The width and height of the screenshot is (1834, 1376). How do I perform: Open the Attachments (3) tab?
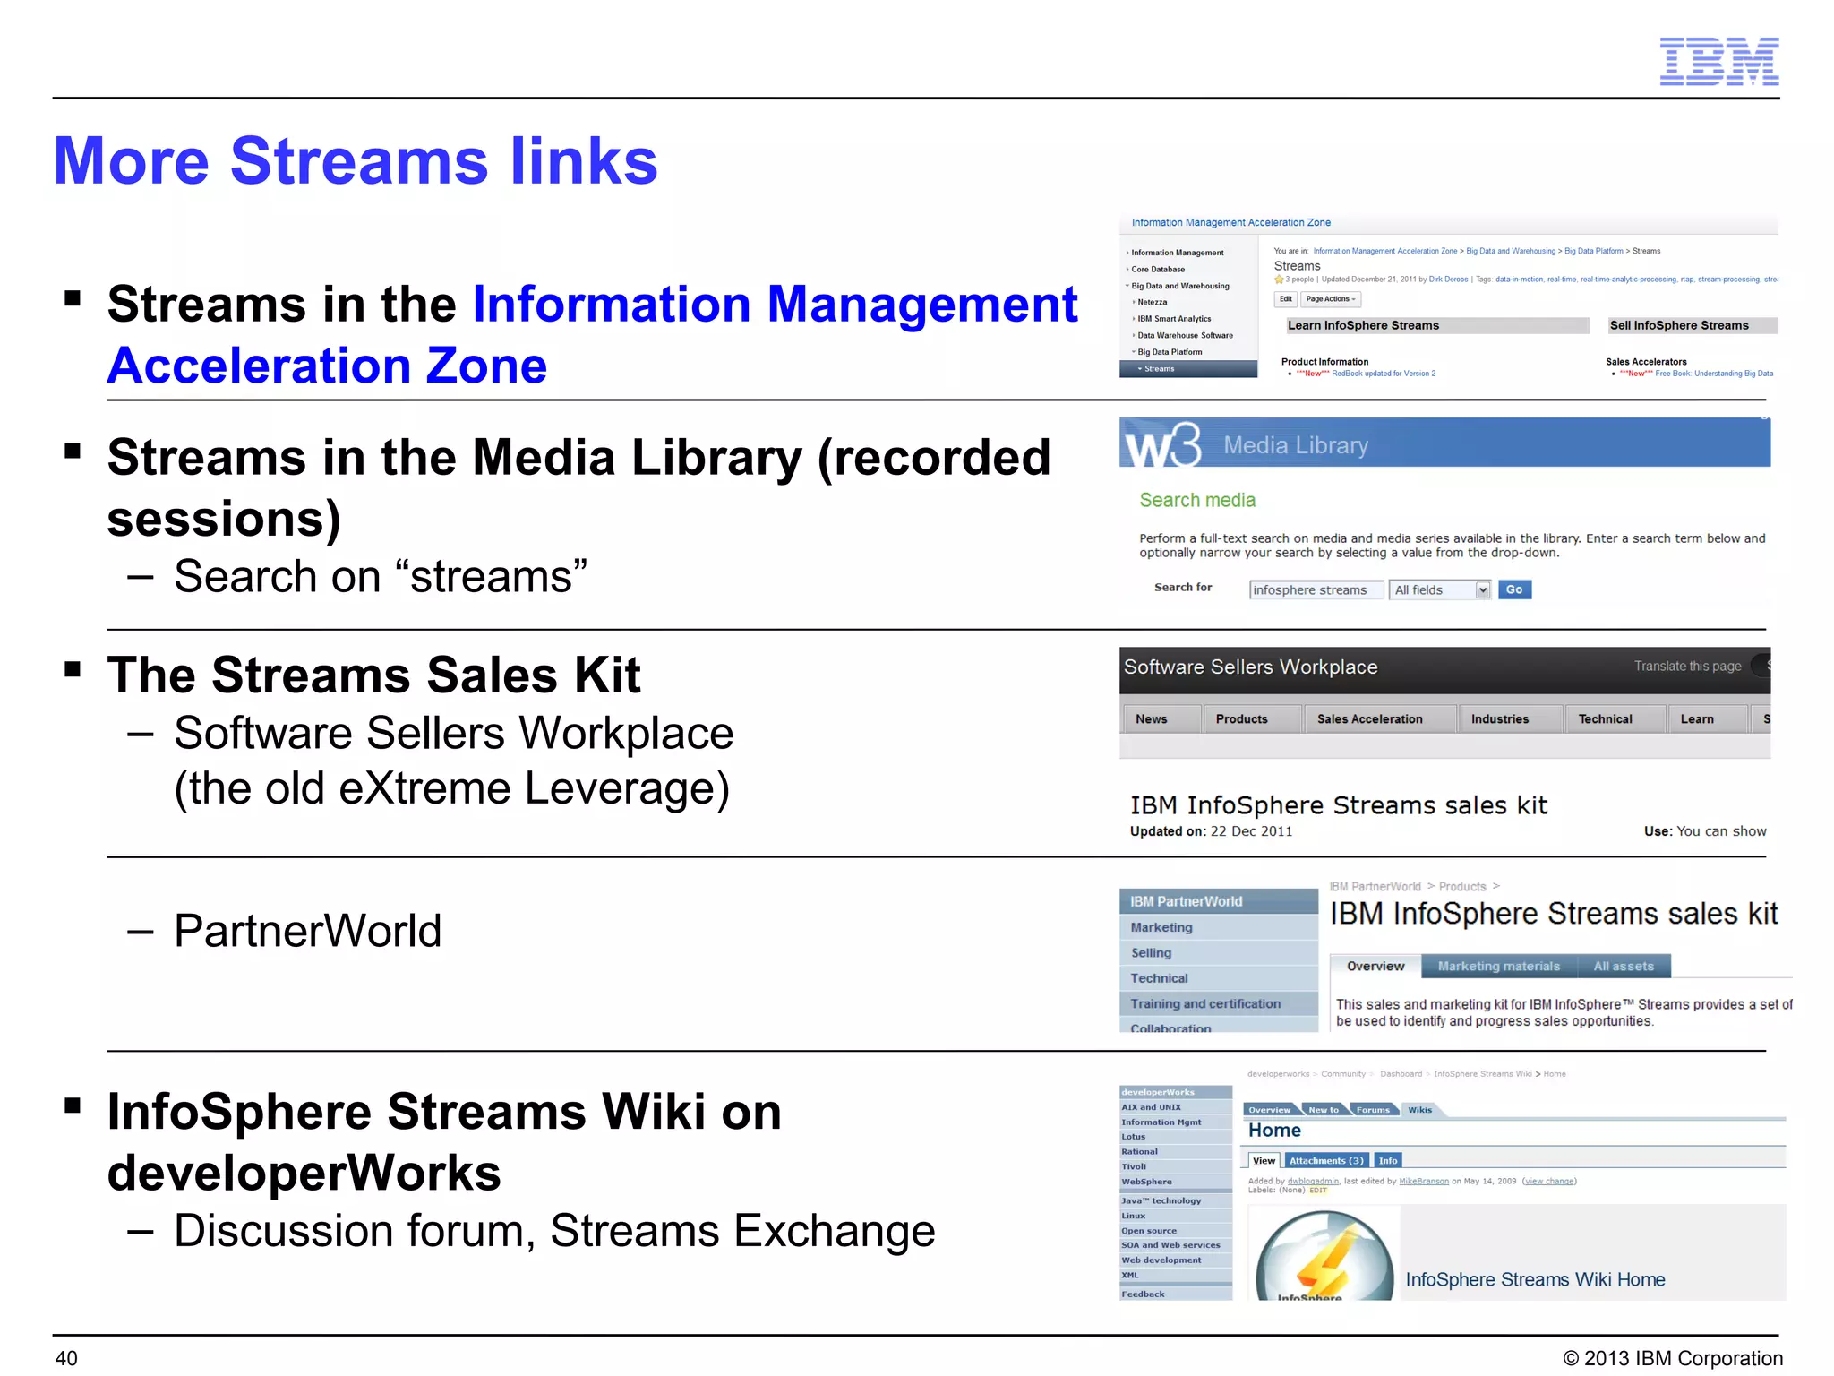[x=1326, y=1160]
